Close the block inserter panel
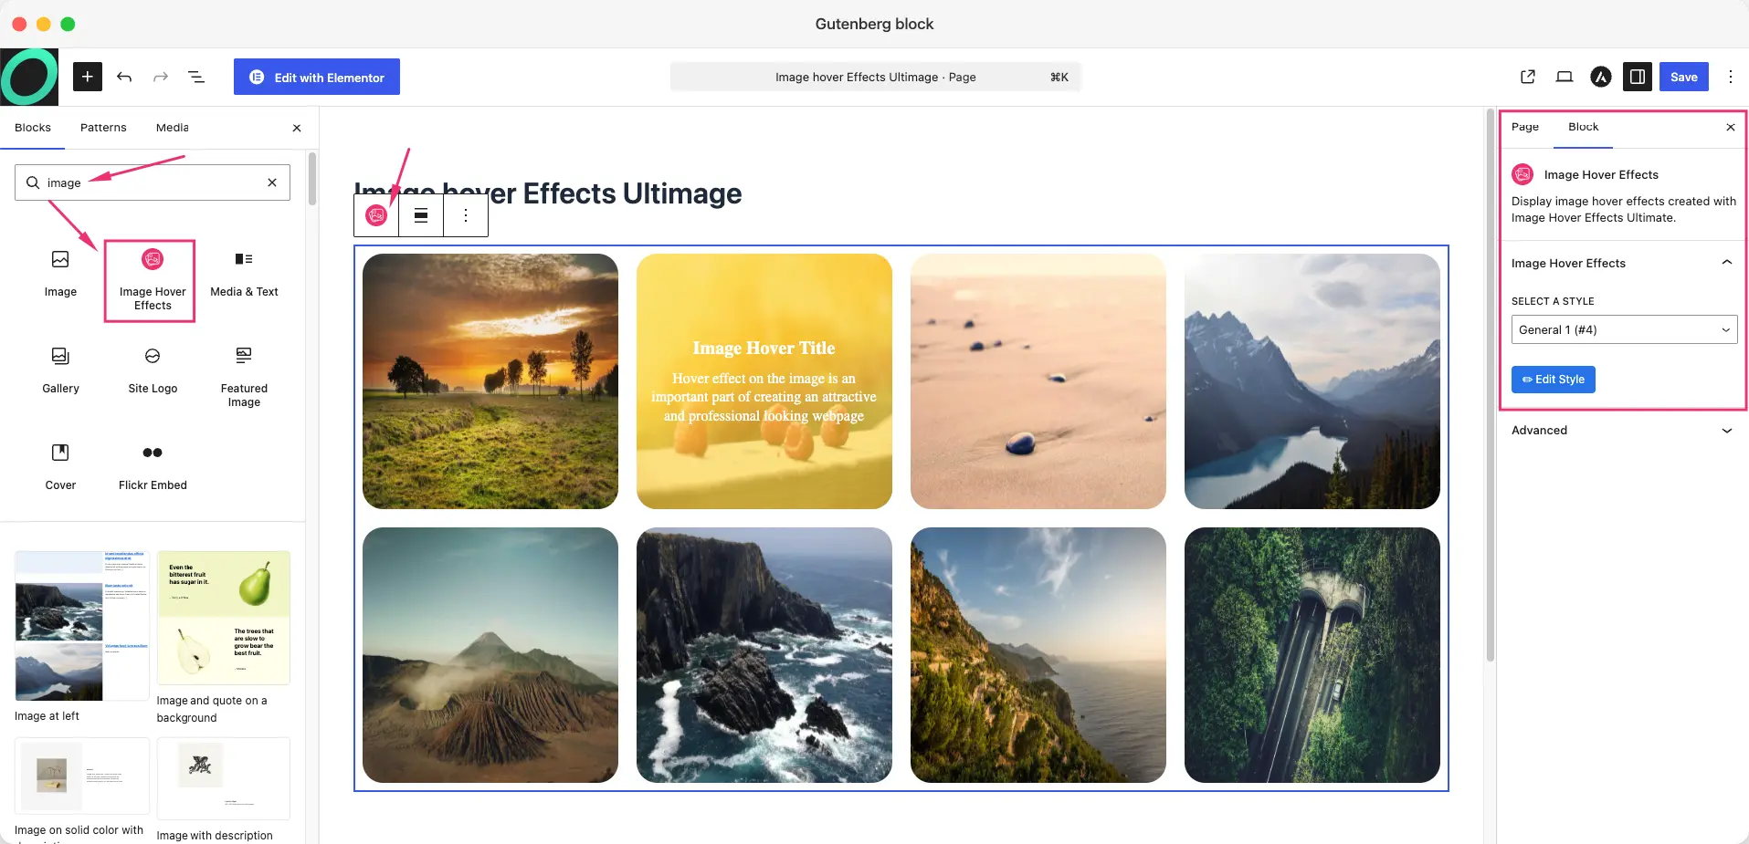This screenshot has width=1749, height=844. pos(297,128)
